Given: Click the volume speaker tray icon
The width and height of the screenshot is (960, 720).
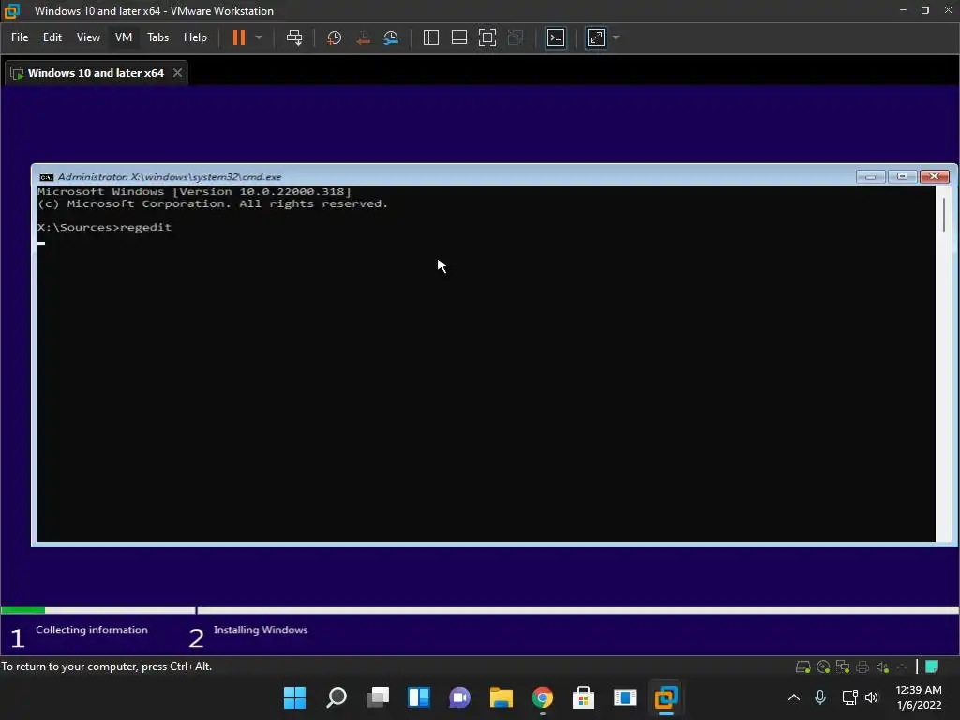Looking at the screenshot, I should (872, 697).
